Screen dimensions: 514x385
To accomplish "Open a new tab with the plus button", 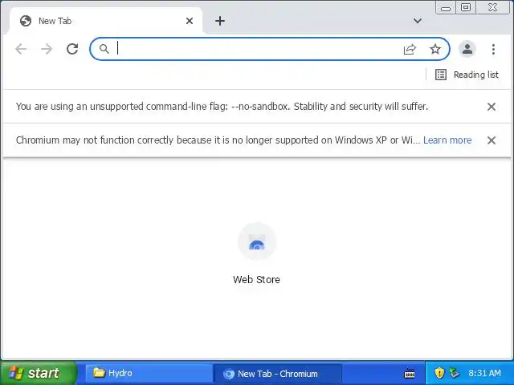I will 220,21.
